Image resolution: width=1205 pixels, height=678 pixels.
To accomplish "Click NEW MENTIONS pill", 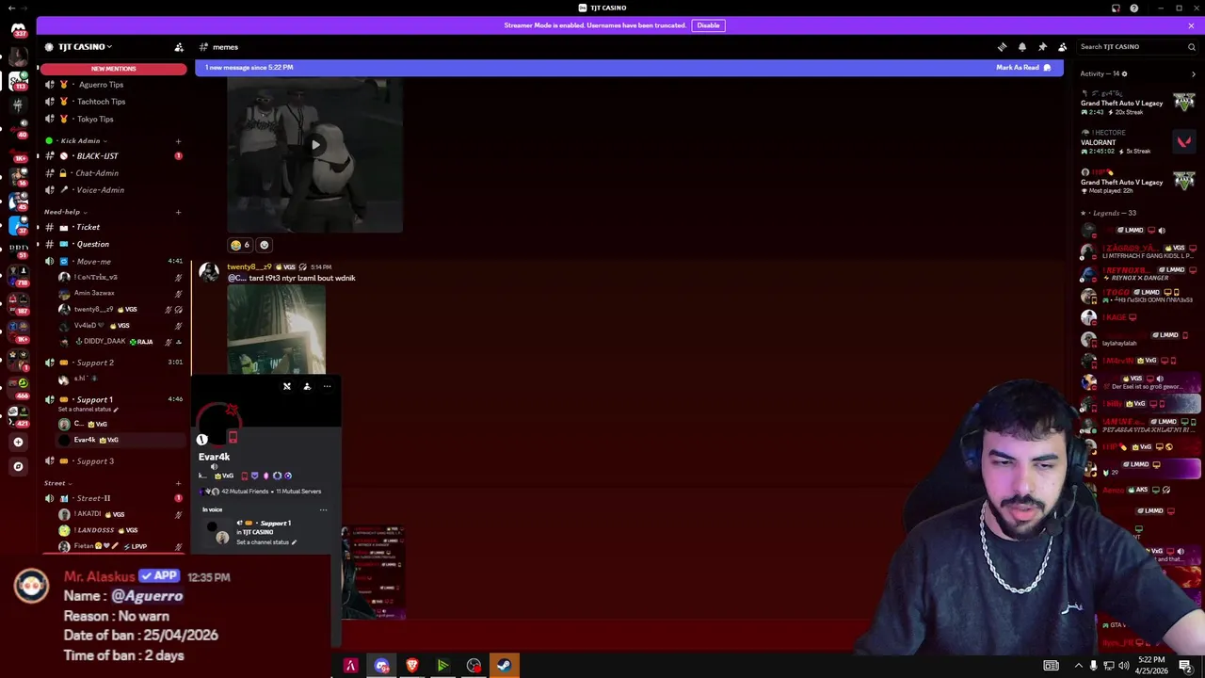I will [113, 69].
